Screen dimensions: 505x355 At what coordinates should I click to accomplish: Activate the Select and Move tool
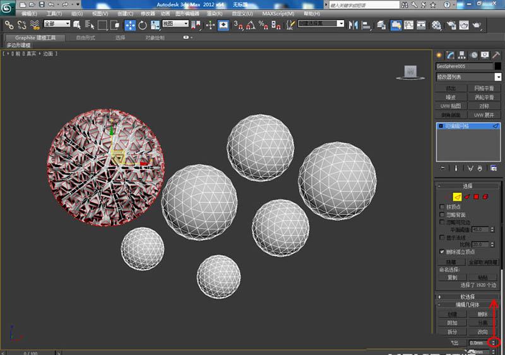pyautogui.click(x=130, y=25)
